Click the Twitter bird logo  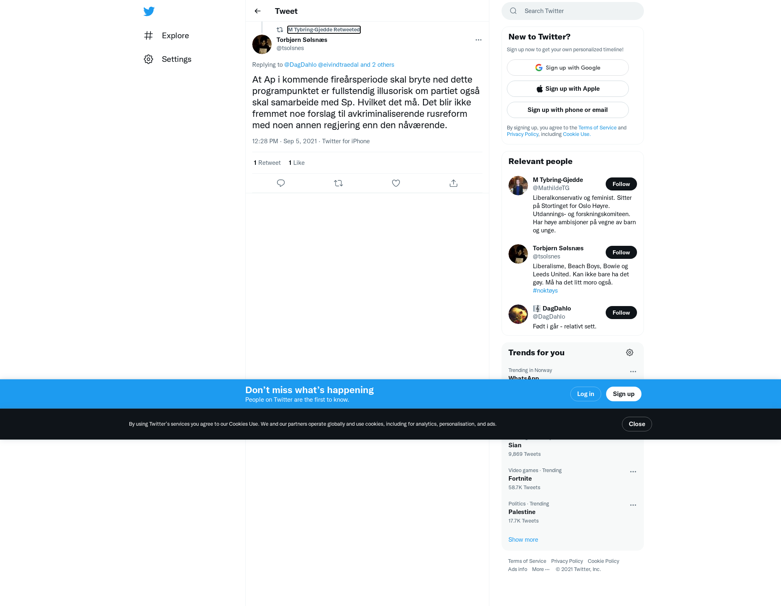coord(149,11)
